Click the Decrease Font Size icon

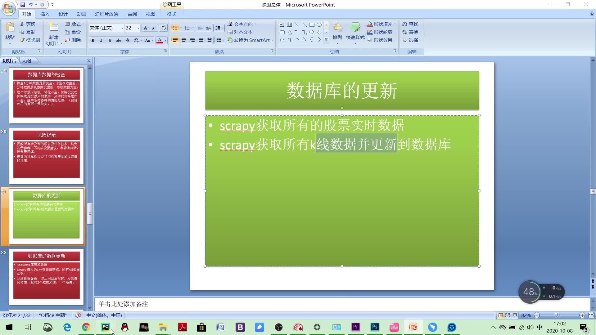(153, 28)
